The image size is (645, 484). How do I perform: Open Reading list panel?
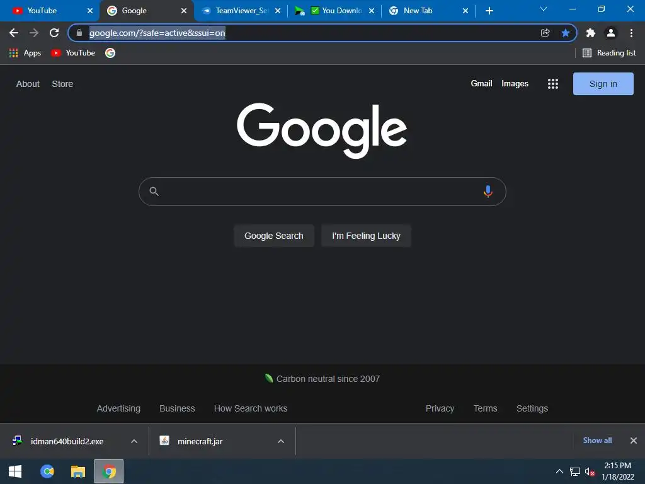609,53
